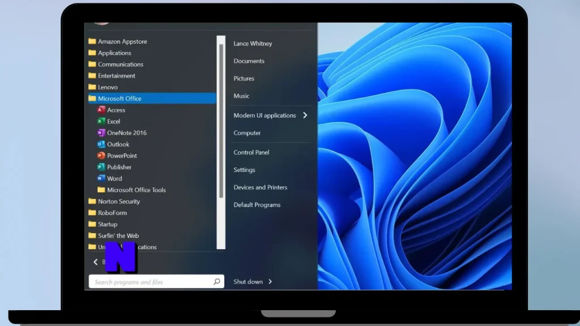The height and width of the screenshot is (326, 580).
Task: Open Outlook using its blue icon
Action: click(x=101, y=144)
